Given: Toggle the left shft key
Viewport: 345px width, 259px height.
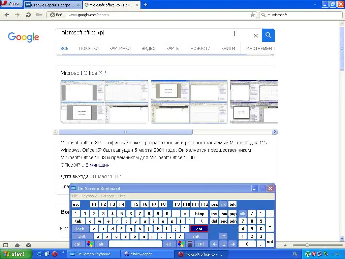Looking at the screenshot, I should pyautogui.click(x=82, y=236).
